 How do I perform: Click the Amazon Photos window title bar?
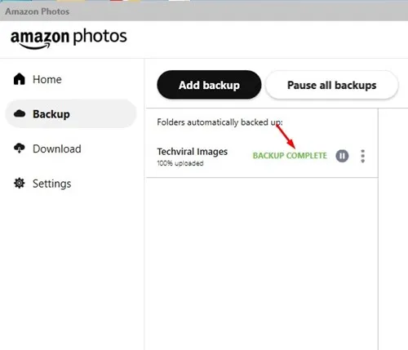(204, 11)
